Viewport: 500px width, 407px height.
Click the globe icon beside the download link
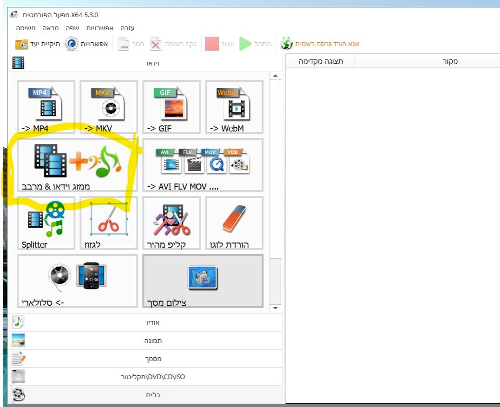click(x=286, y=43)
